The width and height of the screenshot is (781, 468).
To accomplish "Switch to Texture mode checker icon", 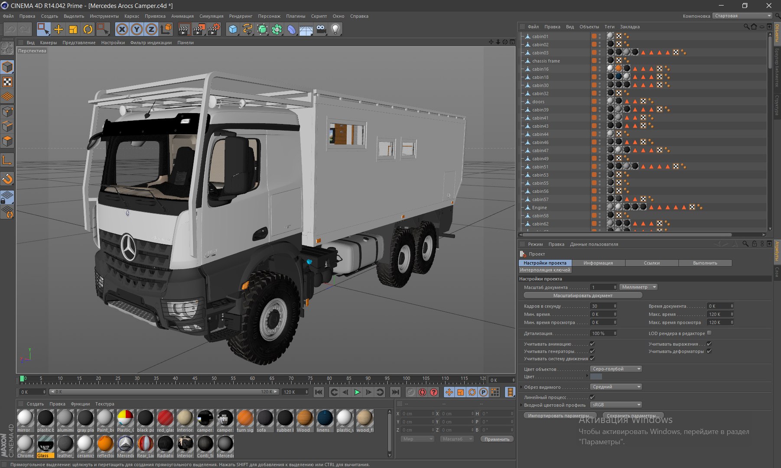I will coord(7,82).
